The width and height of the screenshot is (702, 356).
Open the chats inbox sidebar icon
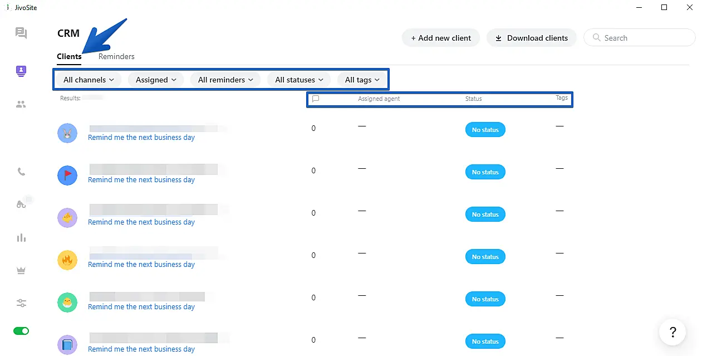(21, 33)
